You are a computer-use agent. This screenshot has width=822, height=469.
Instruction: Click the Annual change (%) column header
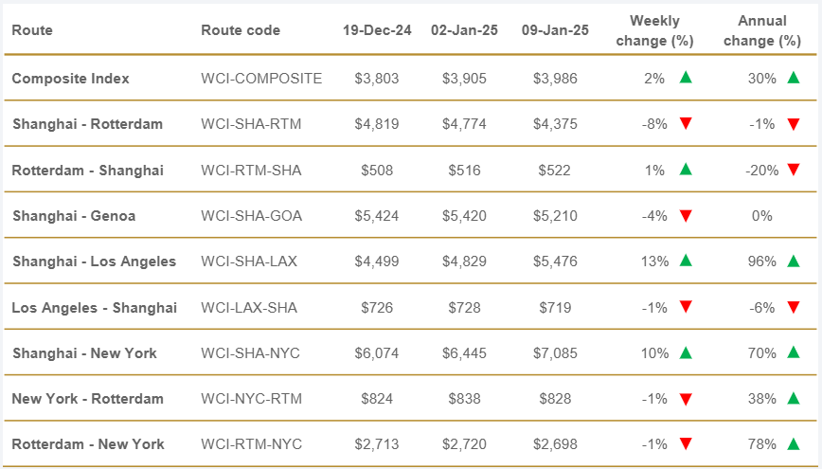[x=762, y=30]
